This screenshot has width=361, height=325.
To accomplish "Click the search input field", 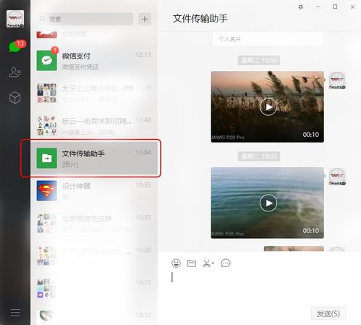I will click(x=85, y=19).
